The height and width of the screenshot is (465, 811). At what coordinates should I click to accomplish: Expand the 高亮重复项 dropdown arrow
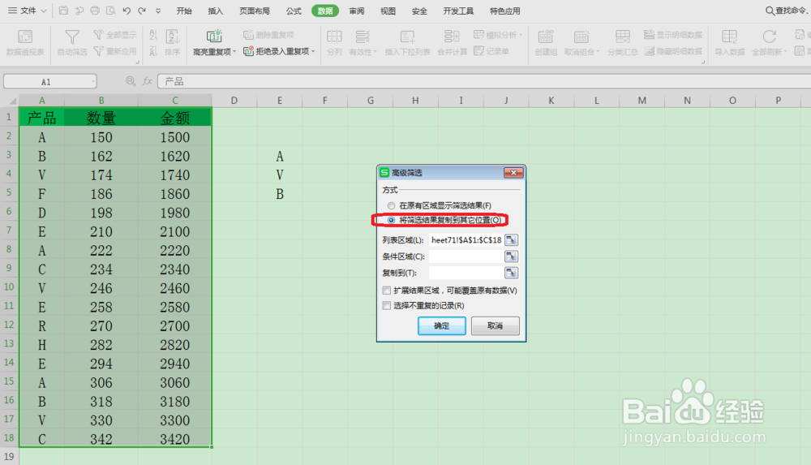[x=235, y=51]
